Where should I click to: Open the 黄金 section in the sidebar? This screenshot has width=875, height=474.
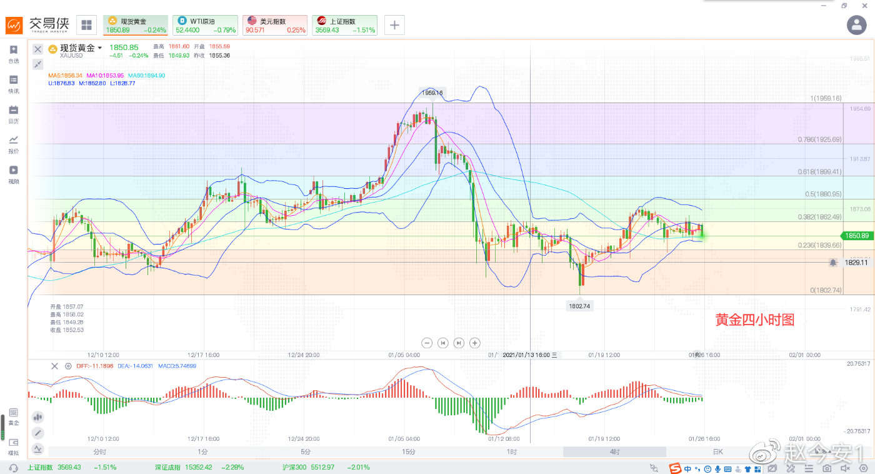pos(14,416)
